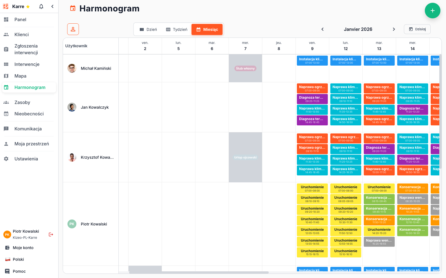Open Klienci menu item
446x278 pixels.
(21, 34)
